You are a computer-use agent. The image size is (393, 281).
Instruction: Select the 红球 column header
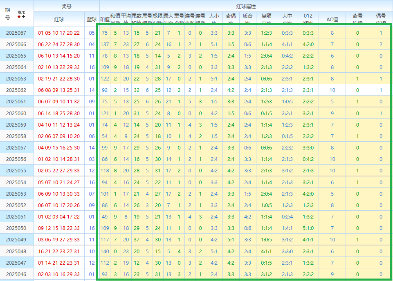coord(59,20)
